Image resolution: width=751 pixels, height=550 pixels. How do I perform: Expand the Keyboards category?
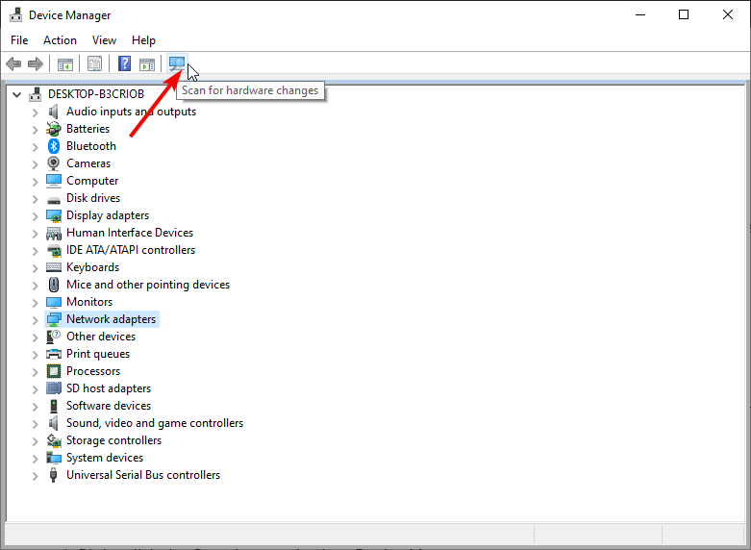point(35,268)
